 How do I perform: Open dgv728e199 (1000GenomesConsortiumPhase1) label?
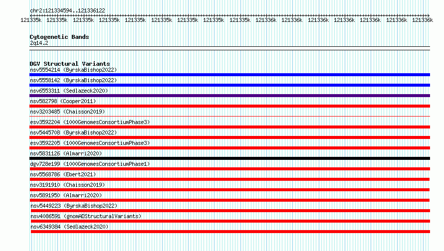(90, 164)
